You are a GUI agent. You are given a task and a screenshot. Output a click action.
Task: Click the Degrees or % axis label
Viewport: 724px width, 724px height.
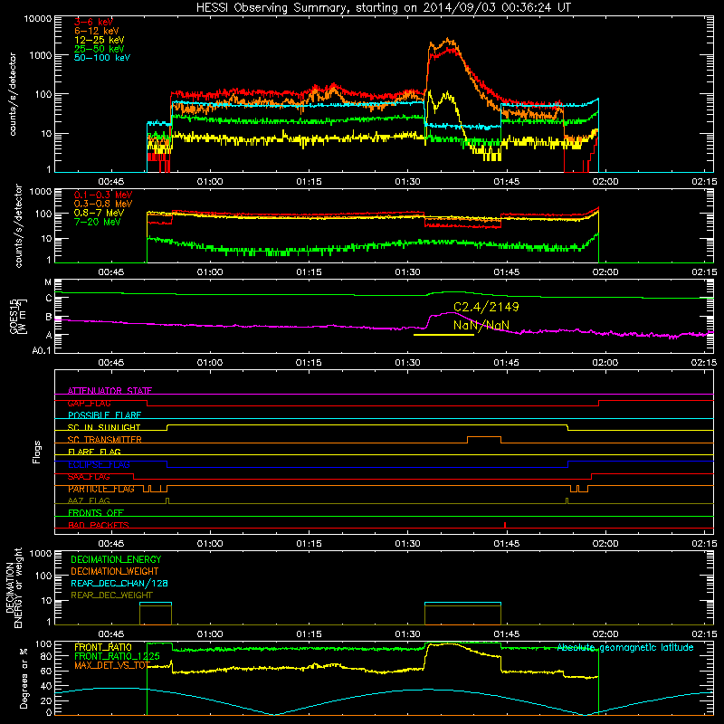coord(24,679)
